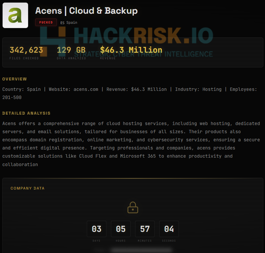265x253 pixels.
Task: Click the $46.3 Million revenue stat
Action: click(131, 50)
